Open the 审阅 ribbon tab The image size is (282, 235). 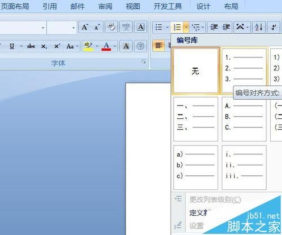[x=105, y=6]
